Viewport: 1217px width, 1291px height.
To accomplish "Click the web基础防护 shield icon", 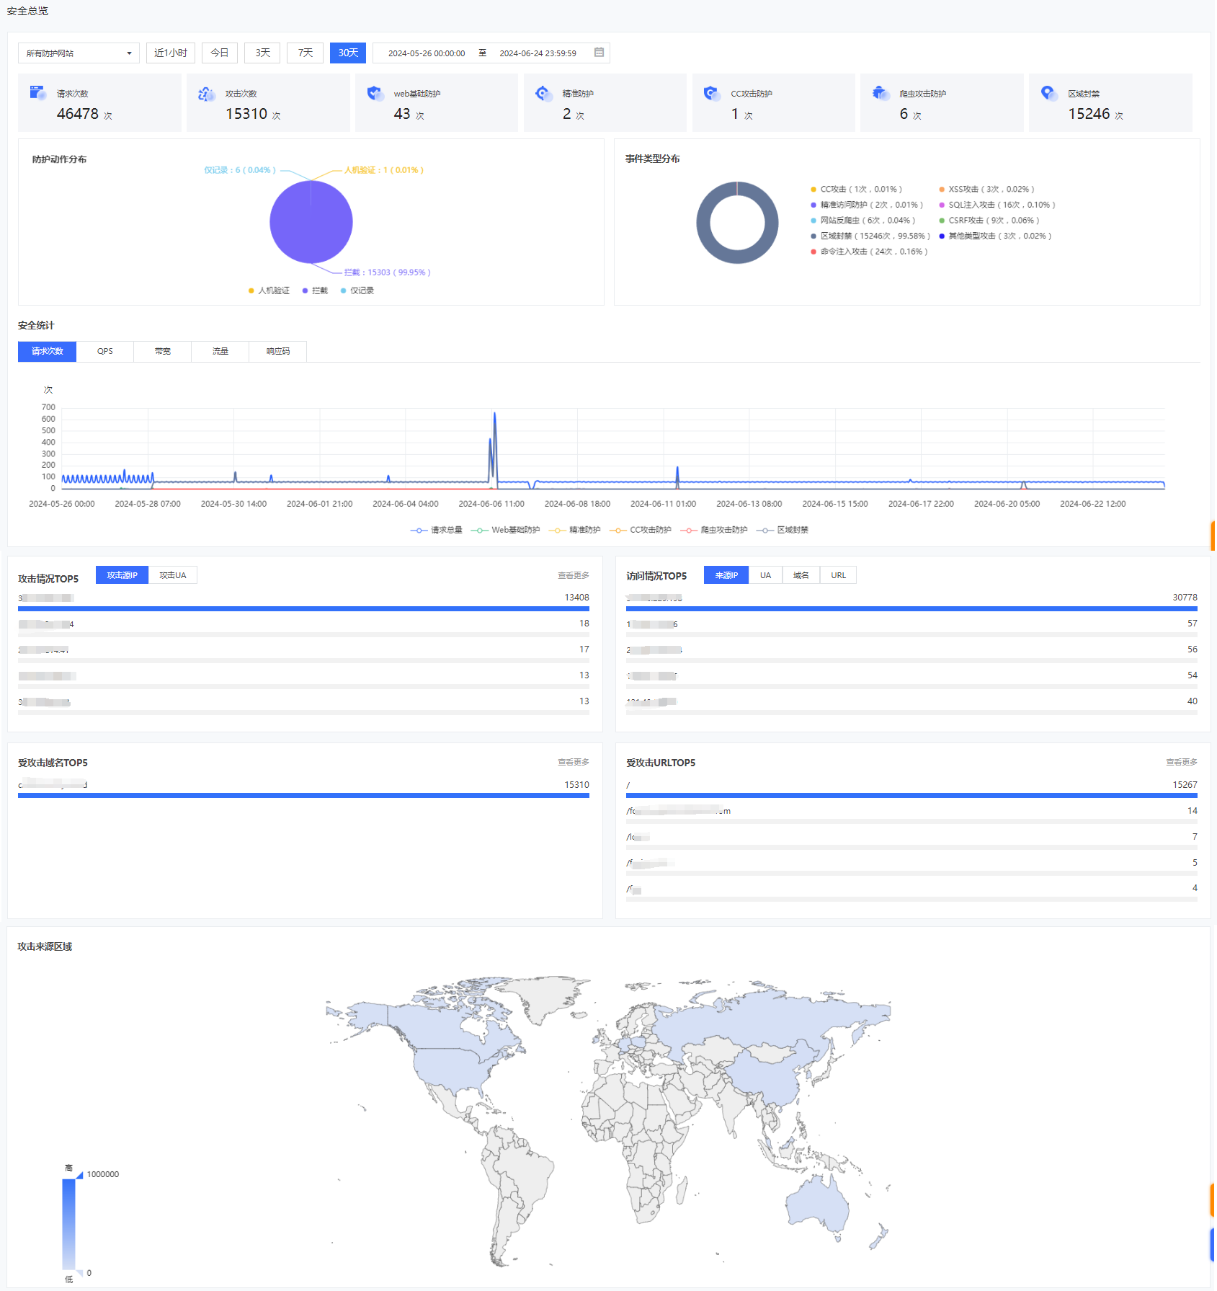I will coord(375,93).
